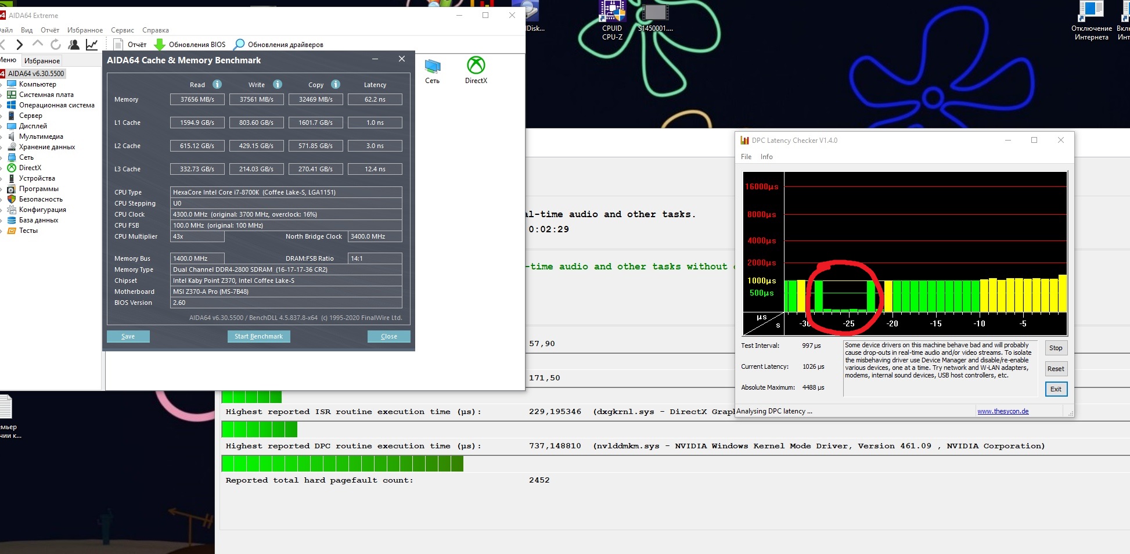Viewport: 1130px width, 554px height.
Task: Open the user/contact icon in AIDA64 toolbar
Action: [x=74, y=44]
